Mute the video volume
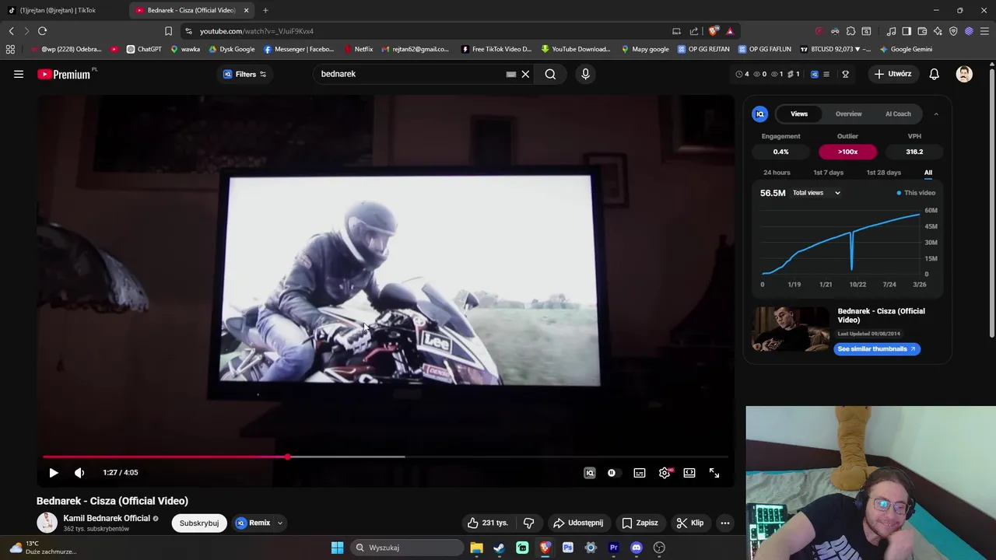This screenshot has width=996, height=560. point(79,473)
